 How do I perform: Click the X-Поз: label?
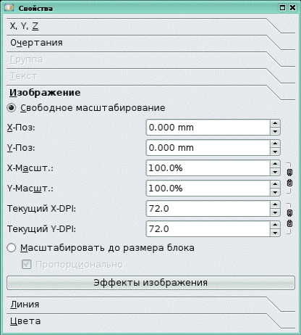21,128
